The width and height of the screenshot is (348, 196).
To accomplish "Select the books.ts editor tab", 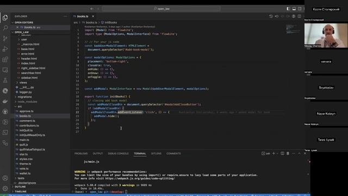I will 83,16.
